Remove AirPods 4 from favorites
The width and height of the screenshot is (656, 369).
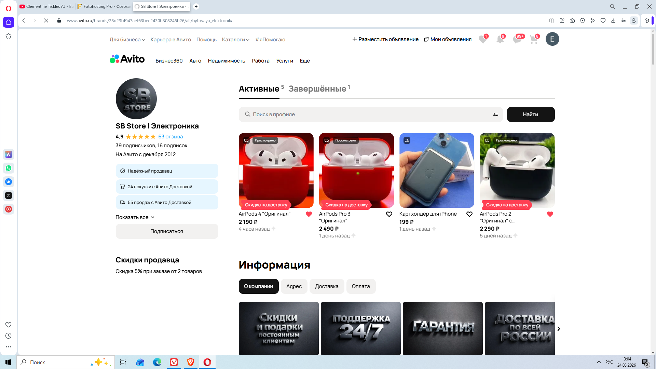coord(309,214)
